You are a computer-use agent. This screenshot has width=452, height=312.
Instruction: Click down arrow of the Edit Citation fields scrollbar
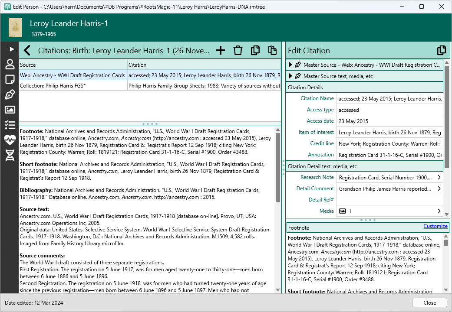point(447,214)
